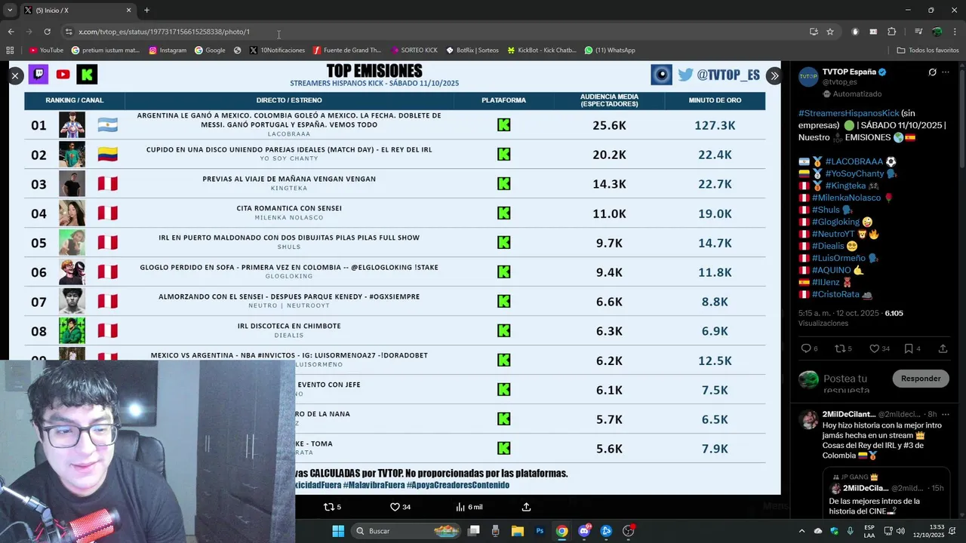Viewport: 966px width, 543px height.
Task: Click the repost icon below the photo
Action: [x=328, y=507]
